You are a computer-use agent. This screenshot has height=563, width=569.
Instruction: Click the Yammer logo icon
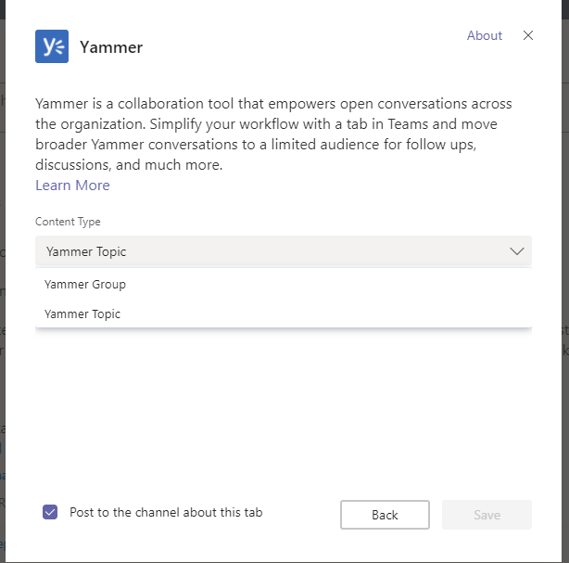(52, 46)
